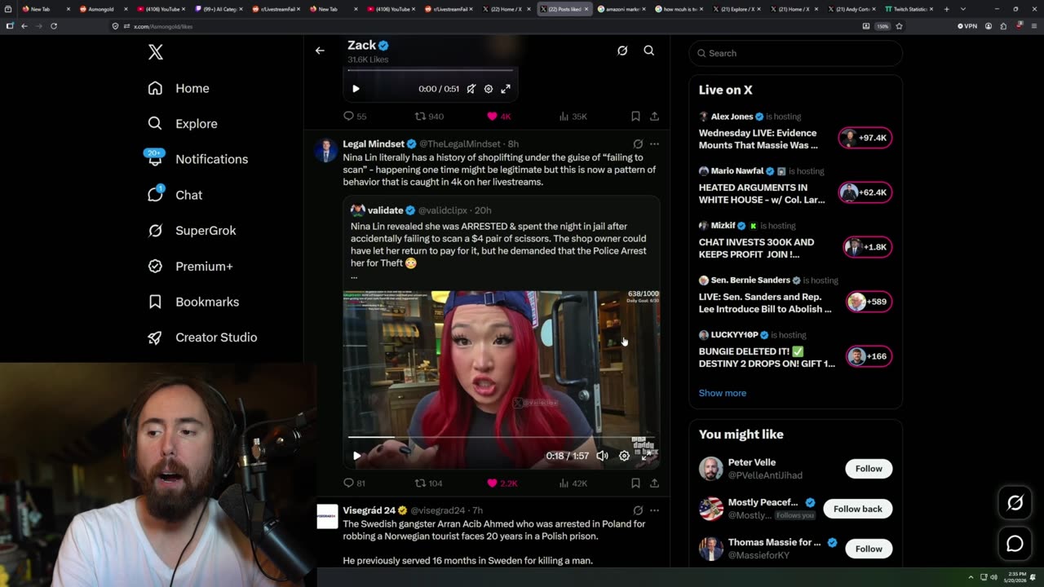Mute the Nina Lin video volume
Image resolution: width=1044 pixels, height=587 pixels.
click(x=602, y=456)
